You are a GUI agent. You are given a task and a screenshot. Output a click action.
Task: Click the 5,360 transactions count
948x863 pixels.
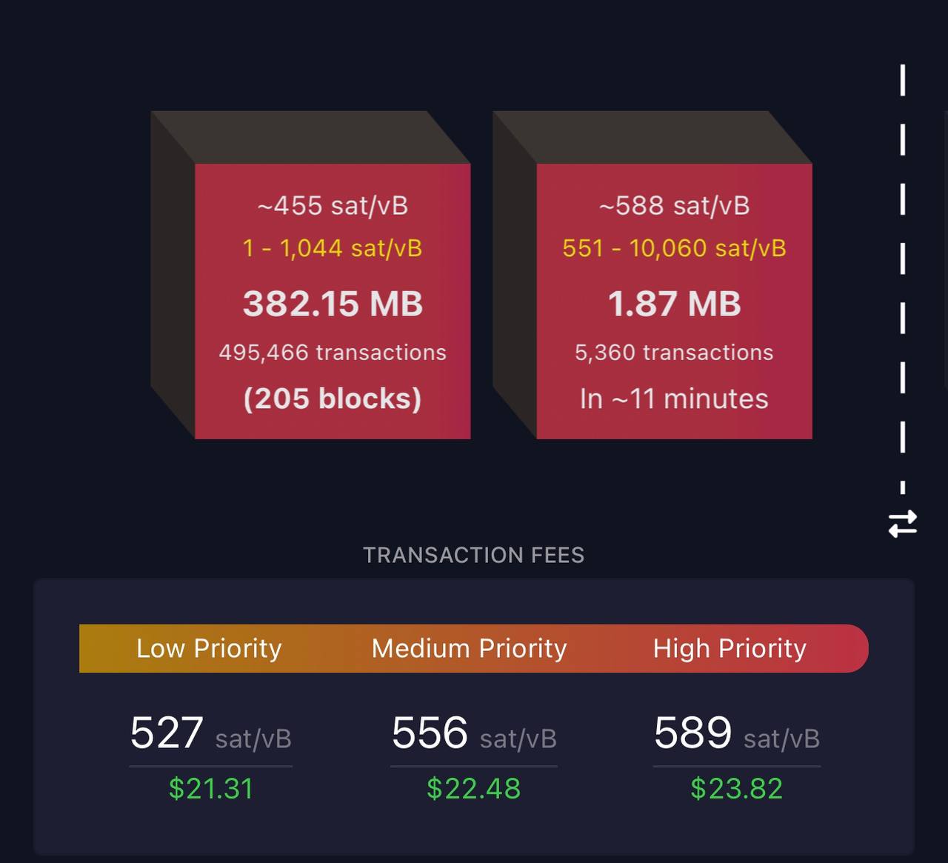674,353
